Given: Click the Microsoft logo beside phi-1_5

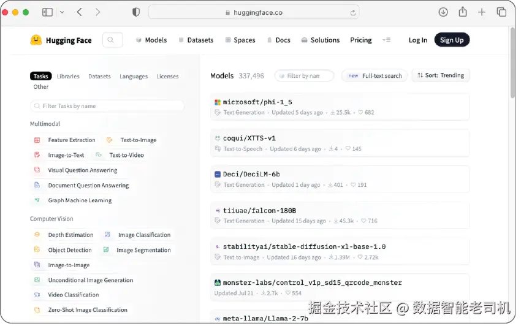Looking at the screenshot, I should pos(218,102).
